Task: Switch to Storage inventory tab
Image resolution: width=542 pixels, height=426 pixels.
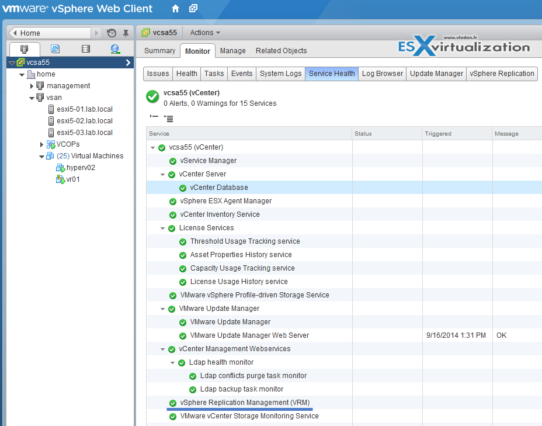Action: (86, 49)
